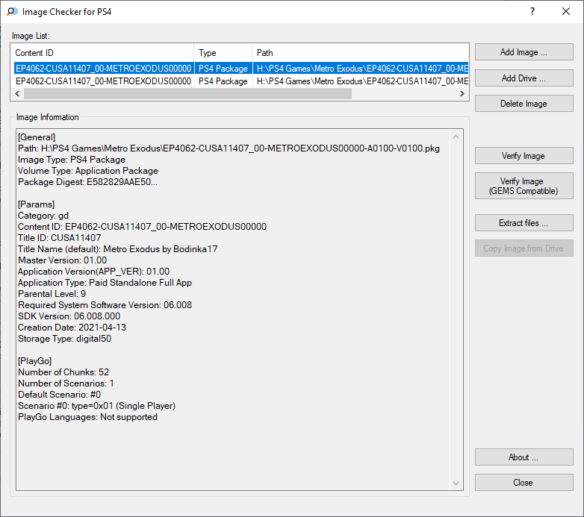584x517 pixels.
Task: Open the About dialog
Action: [x=524, y=457]
